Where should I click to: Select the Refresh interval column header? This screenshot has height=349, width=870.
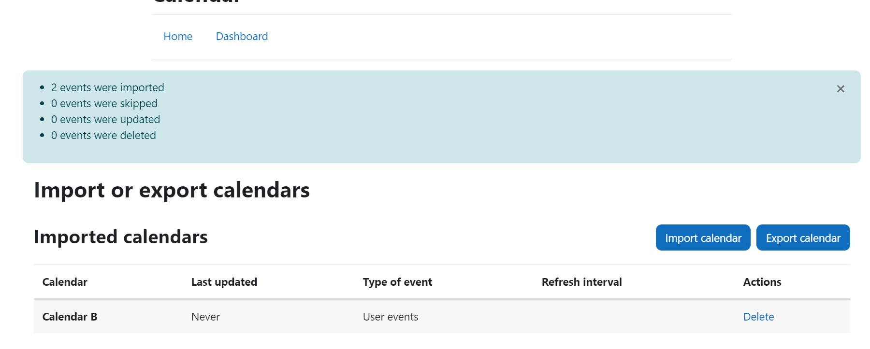tap(581, 282)
